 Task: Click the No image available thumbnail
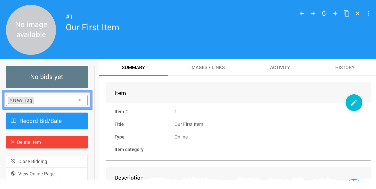pos(31,30)
